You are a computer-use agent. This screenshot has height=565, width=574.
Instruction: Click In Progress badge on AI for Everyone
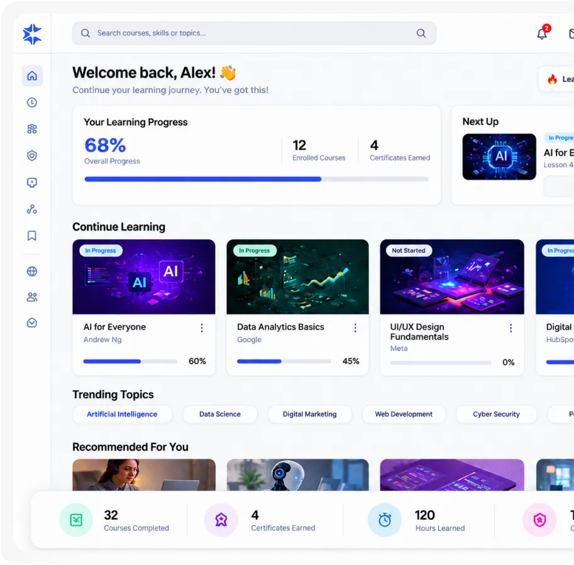[101, 250]
